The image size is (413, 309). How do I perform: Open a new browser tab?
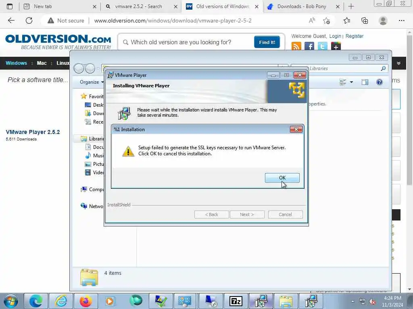tap(351, 6)
